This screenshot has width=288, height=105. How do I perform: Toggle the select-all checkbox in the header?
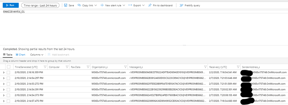9,67
